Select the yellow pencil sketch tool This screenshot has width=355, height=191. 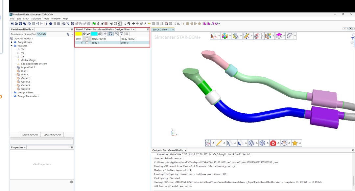coord(219,143)
